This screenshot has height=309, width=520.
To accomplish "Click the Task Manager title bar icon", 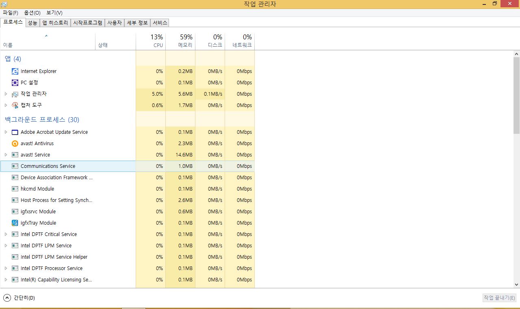I will pos(4,4).
